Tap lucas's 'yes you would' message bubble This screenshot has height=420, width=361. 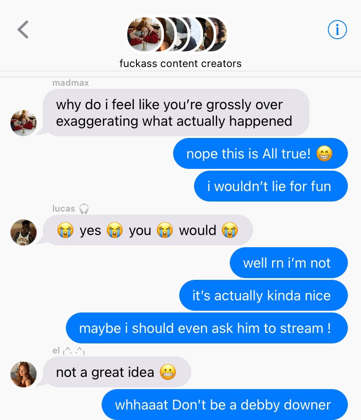pyautogui.click(x=148, y=230)
